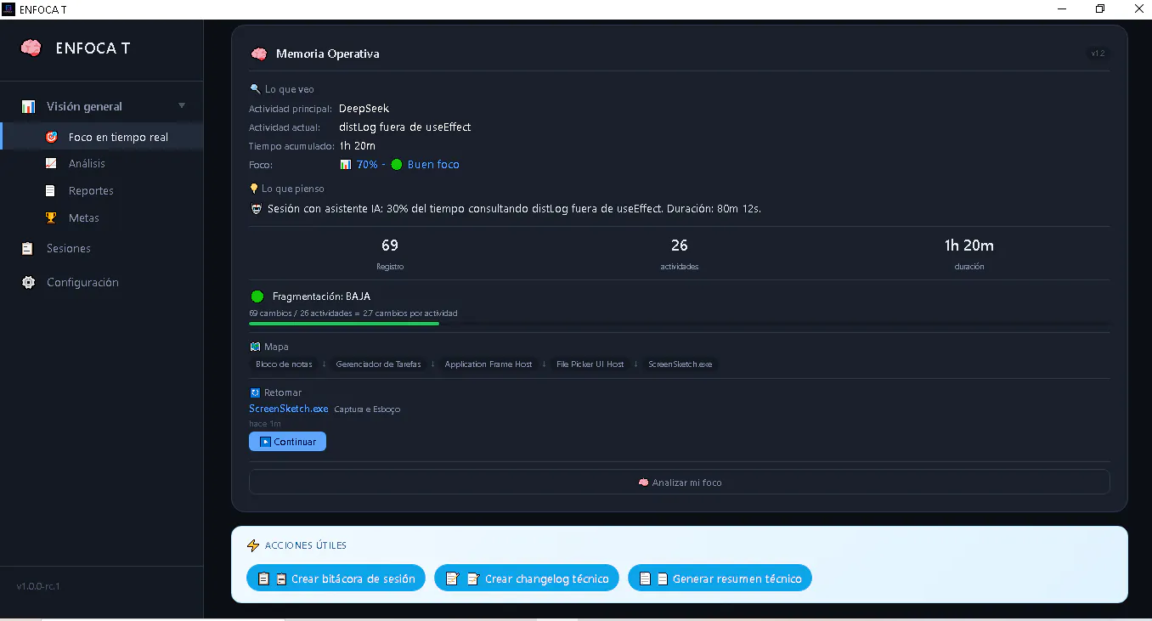Image resolution: width=1152 pixels, height=621 pixels.
Task: Select the Bloco de notas chip
Action: point(284,364)
